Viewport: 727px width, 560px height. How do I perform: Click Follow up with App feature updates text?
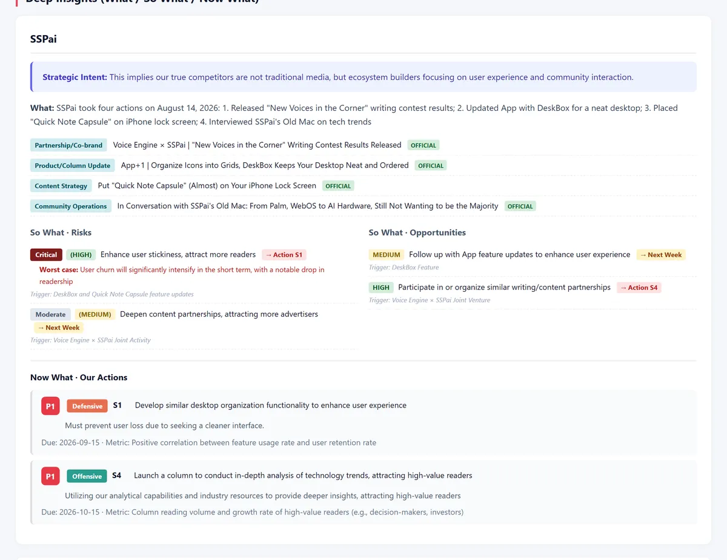(x=520, y=255)
